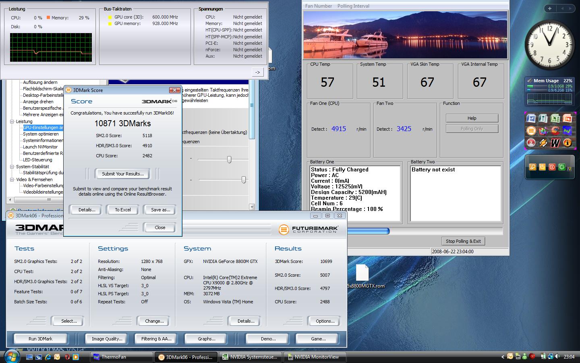Export score with To Excel button
580x363 pixels.
point(123,210)
